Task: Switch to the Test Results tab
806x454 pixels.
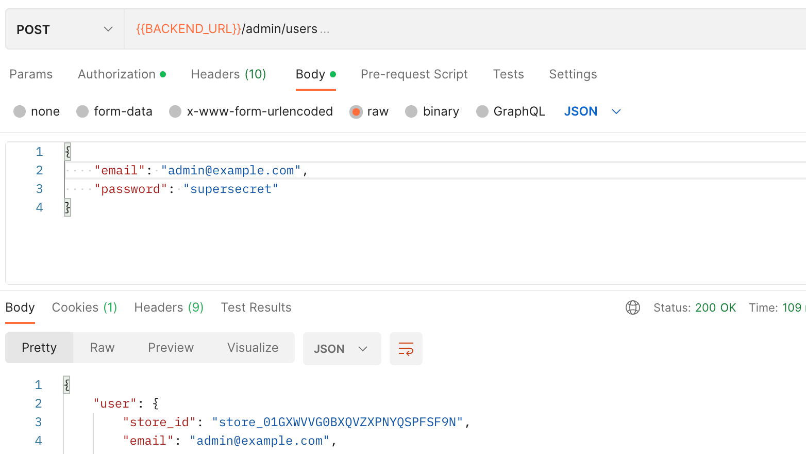Action: coord(256,307)
